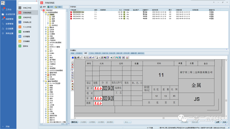Screen dimensions: 230x129
Task: Open the 历史版本 version history tab
Action: pos(79,53)
